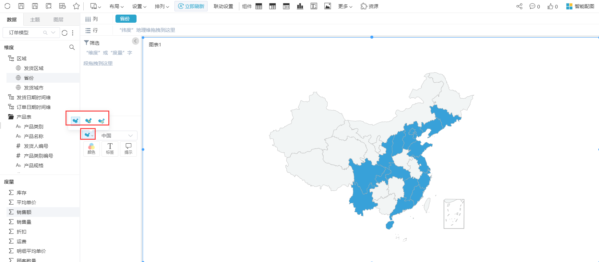Click the 提示 tooltip mark button

[128, 149]
